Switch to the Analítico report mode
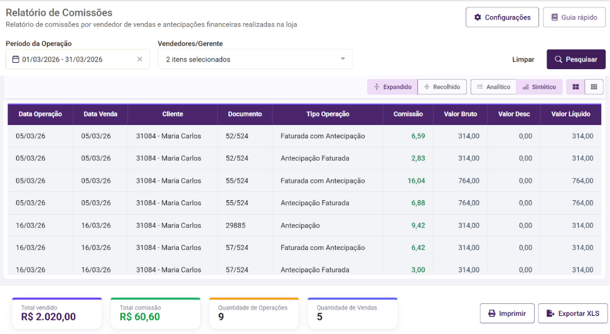 pos(493,87)
